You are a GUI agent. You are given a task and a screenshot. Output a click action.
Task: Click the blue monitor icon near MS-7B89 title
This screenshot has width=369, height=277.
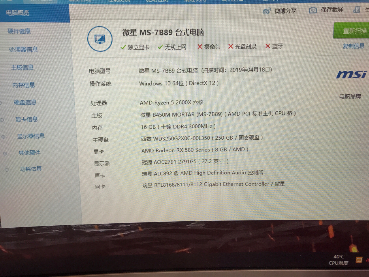(100, 38)
